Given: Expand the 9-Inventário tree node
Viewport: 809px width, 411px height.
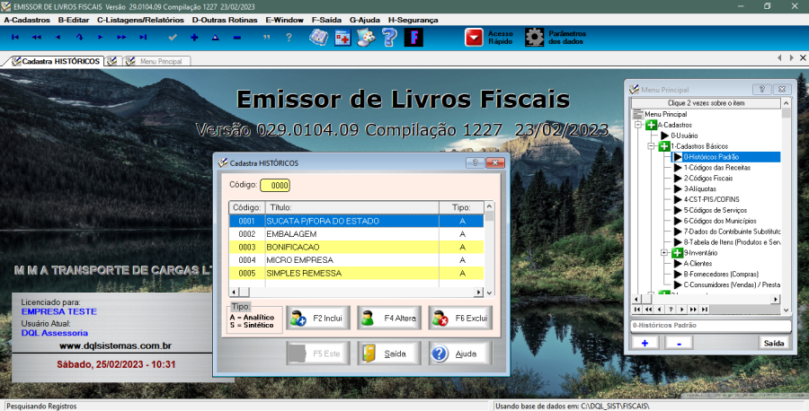Looking at the screenshot, I should pos(664,253).
